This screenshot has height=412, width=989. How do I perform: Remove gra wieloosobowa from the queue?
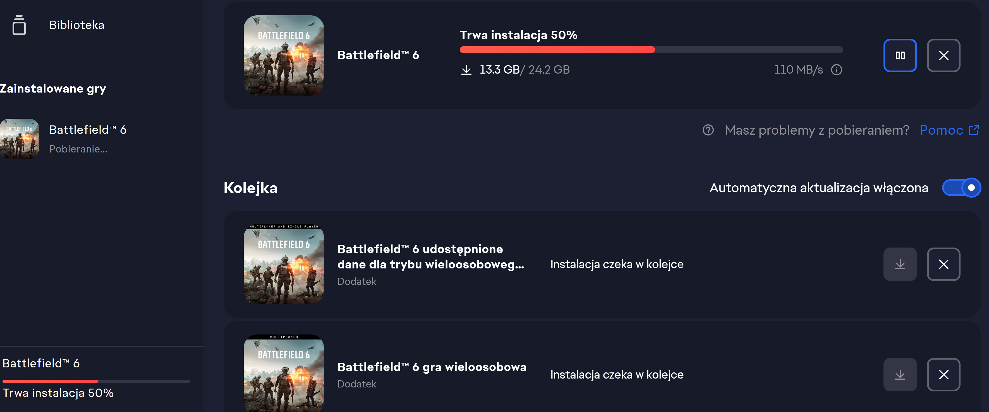tap(943, 374)
